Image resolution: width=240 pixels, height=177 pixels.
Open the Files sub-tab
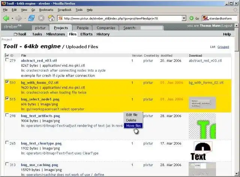pos(72,34)
